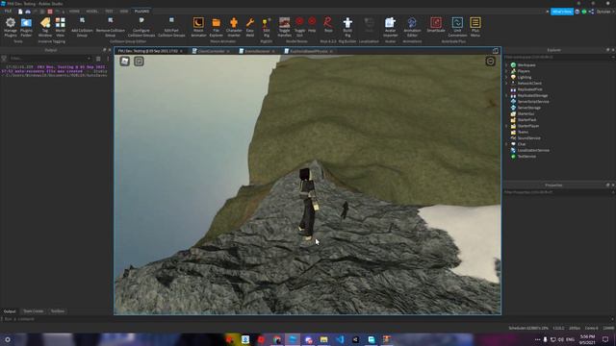This screenshot has height=346, width=616.
Task: Open the Avatar Importer
Action: (390, 27)
